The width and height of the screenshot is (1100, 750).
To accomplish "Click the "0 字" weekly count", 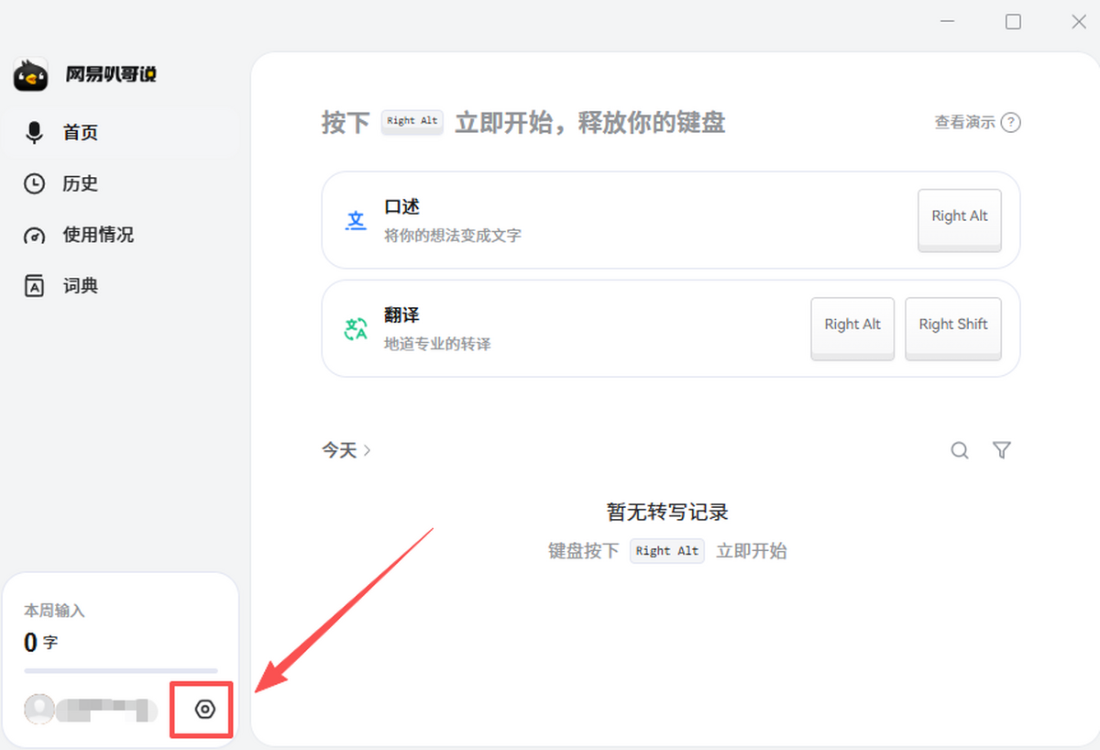I will tap(40, 643).
